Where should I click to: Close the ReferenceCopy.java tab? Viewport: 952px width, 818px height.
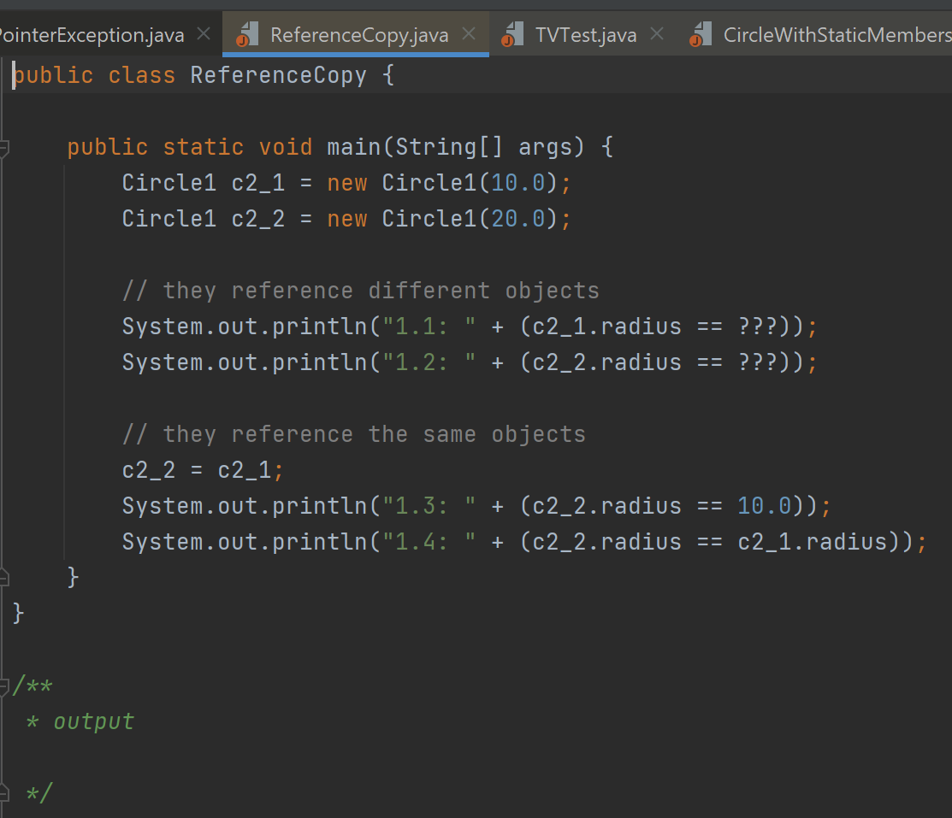pyautogui.click(x=468, y=34)
